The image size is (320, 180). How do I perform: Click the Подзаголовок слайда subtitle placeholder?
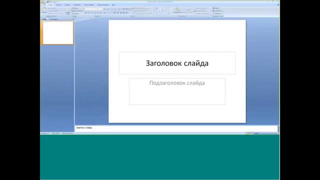click(x=177, y=91)
